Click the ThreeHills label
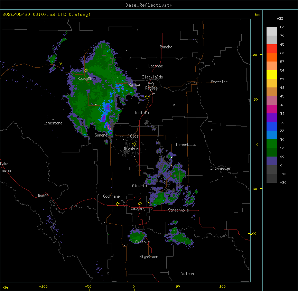298x291 pixels. 186,144
